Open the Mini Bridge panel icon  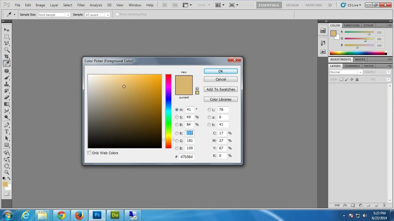[323, 31]
